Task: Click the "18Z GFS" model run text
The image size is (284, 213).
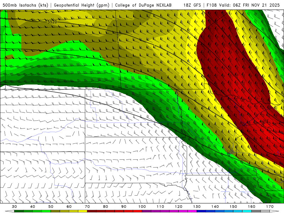Action: point(192,5)
